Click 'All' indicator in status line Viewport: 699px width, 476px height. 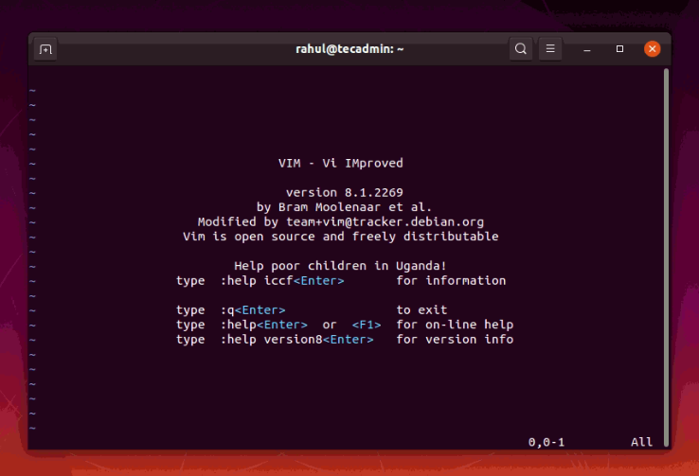coord(641,442)
